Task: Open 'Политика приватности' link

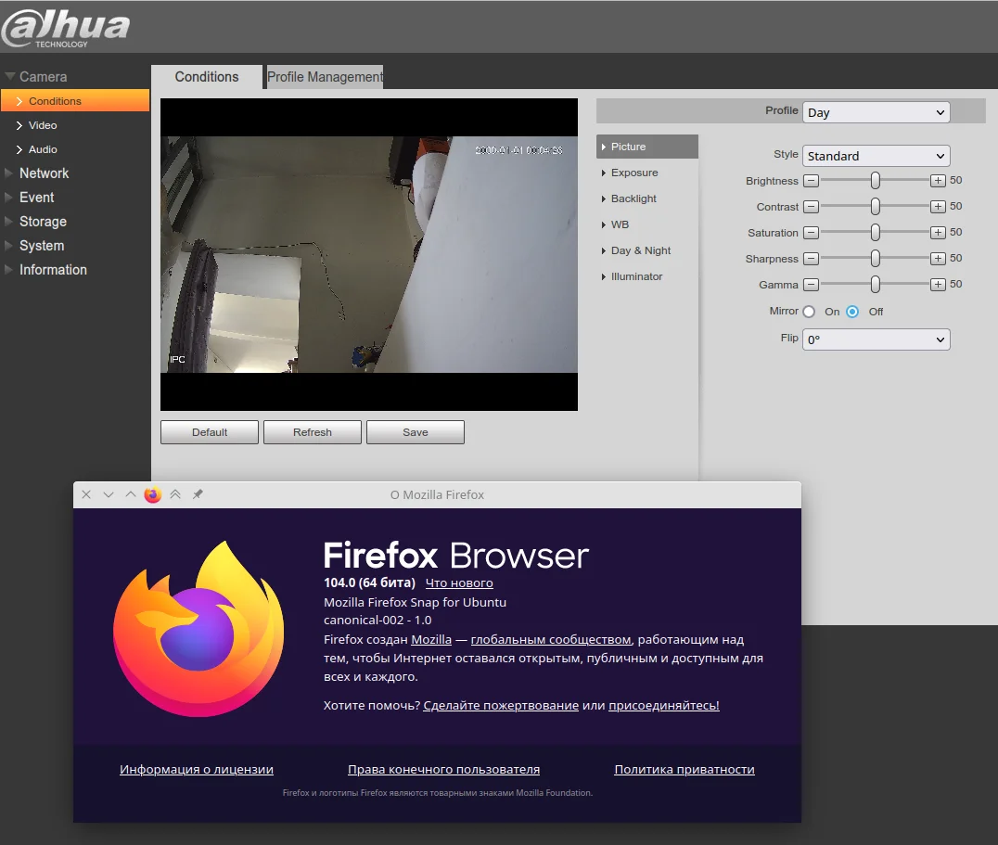Action: (685, 769)
